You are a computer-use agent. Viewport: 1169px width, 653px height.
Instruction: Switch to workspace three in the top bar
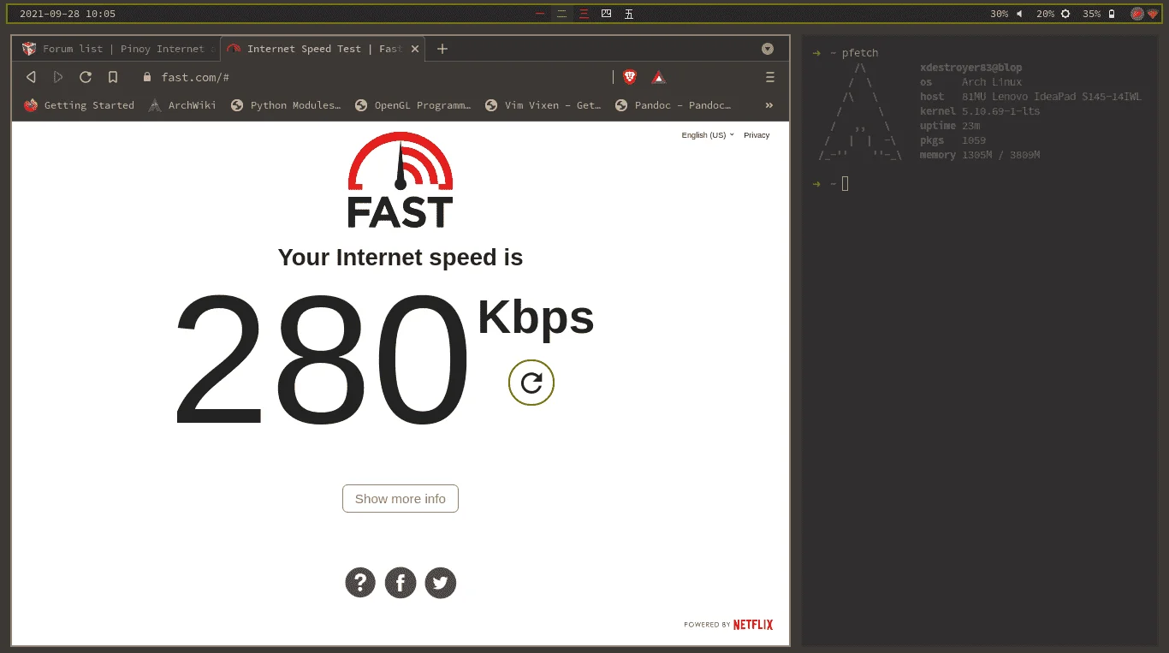point(584,14)
